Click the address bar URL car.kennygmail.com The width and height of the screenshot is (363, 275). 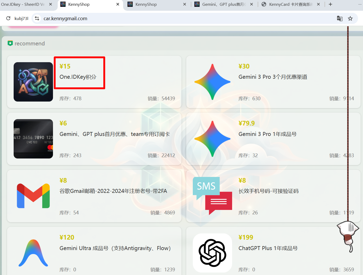65,18
